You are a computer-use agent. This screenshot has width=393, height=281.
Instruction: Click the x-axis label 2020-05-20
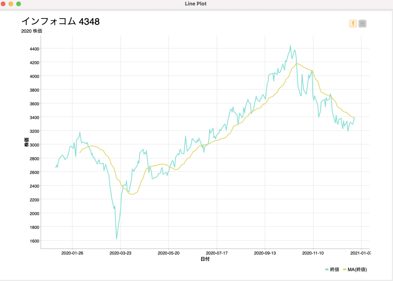click(169, 253)
